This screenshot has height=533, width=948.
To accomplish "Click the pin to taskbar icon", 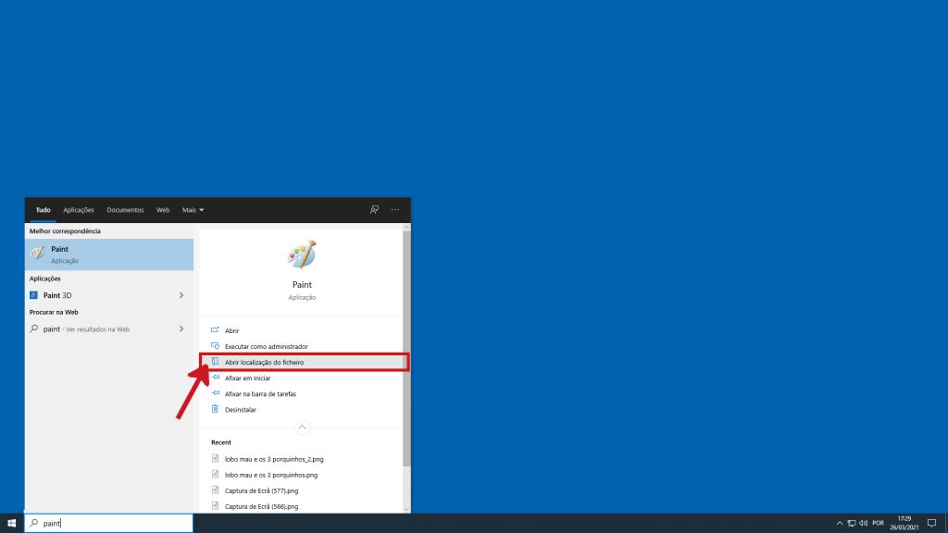I will [215, 392].
